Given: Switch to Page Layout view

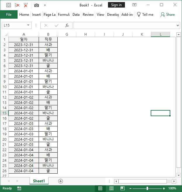Looking at the screenshot, I should click(111, 188).
